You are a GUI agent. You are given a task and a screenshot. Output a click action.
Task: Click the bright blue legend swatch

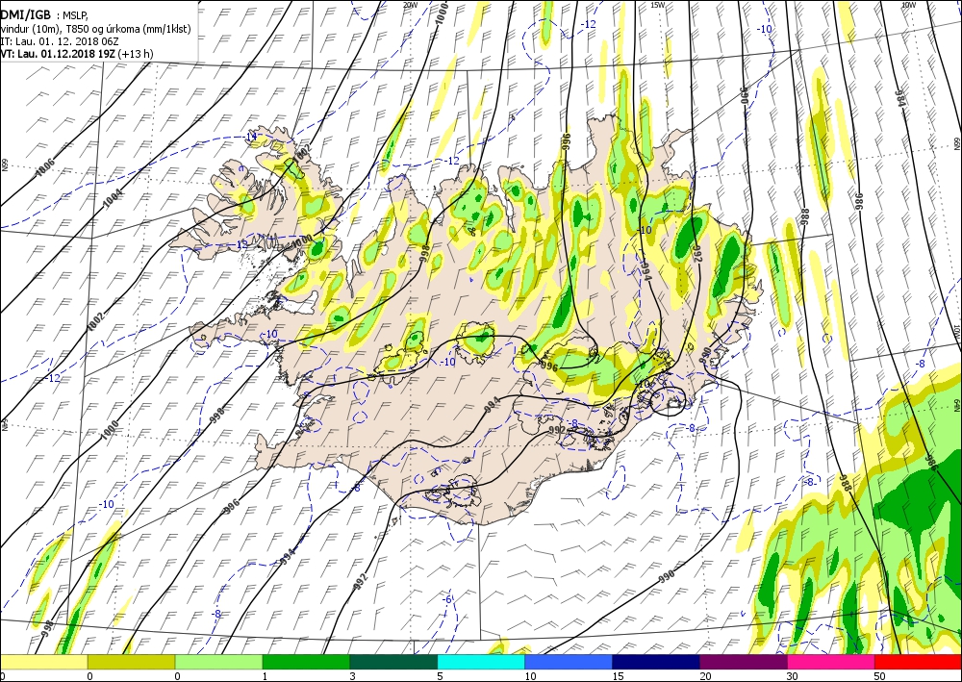569,662
